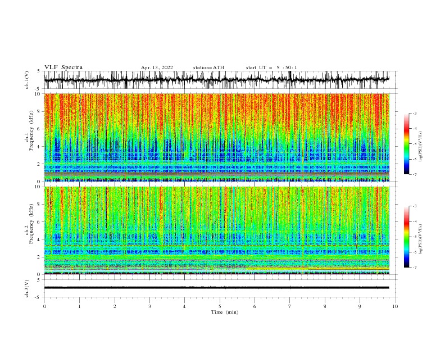Click the "6" kHz tick of ch.2 spectrogram
Screen dimensions: 445x344
click(39, 221)
